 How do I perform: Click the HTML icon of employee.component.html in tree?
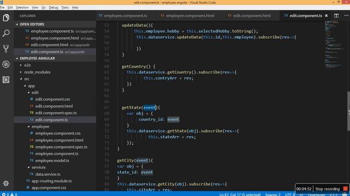pos(32,140)
